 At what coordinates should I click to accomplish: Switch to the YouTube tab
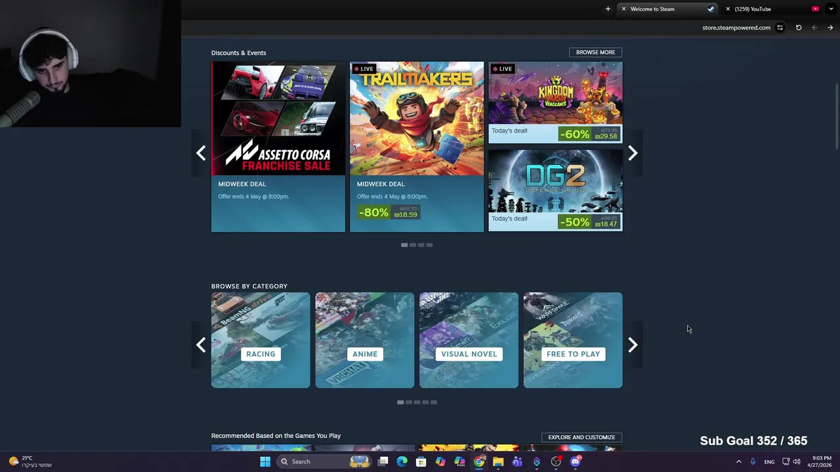point(772,9)
